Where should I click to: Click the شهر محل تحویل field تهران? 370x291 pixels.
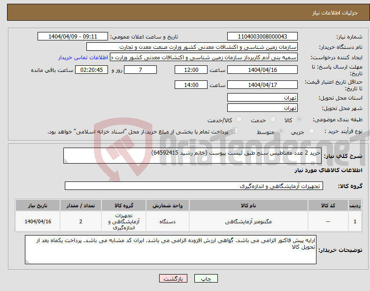click(262, 108)
